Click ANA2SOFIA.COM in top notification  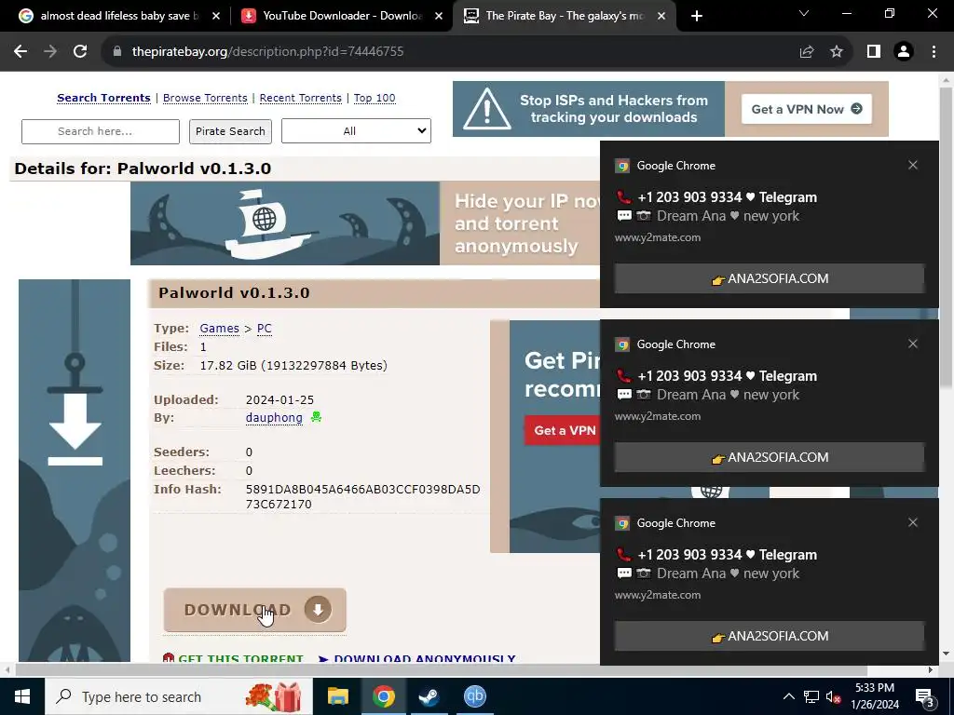pyautogui.click(x=770, y=278)
